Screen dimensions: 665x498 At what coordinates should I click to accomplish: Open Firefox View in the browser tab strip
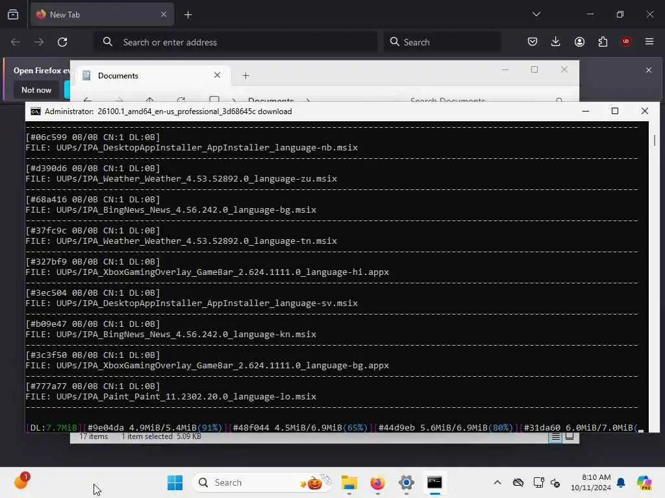click(13, 14)
